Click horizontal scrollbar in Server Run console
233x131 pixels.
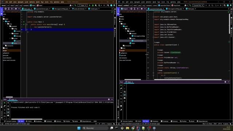[27, 119]
